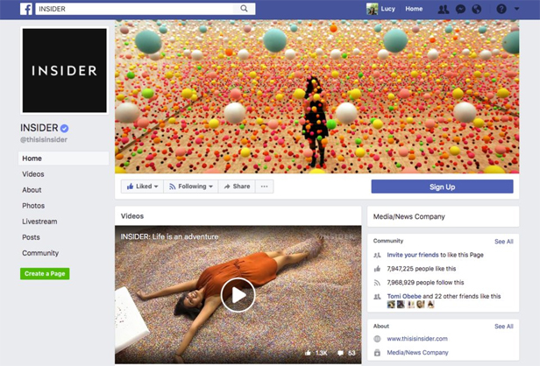Click the video's 1.3K likes count

pos(316,353)
